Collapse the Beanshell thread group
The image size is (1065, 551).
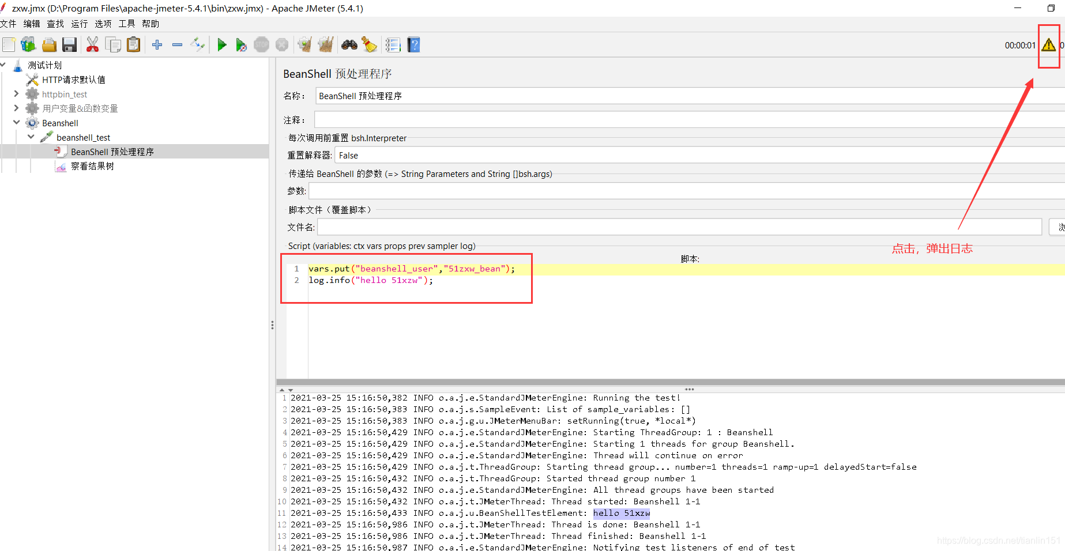pos(16,122)
